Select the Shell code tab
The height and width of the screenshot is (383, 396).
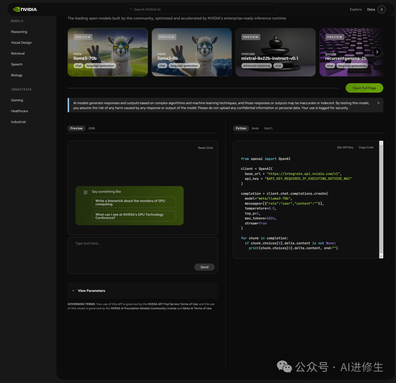268,128
